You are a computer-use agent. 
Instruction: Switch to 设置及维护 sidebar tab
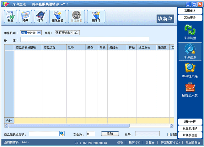pyautogui.click(x=190, y=128)
